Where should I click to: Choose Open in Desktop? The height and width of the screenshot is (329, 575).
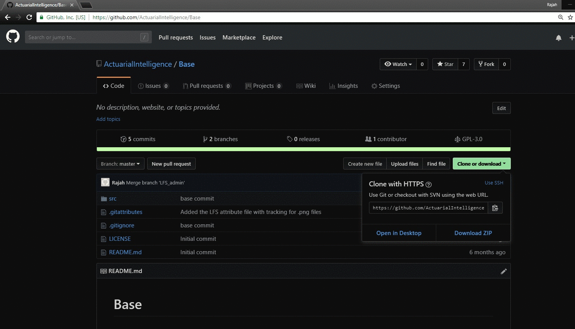(x=399, y=233)
